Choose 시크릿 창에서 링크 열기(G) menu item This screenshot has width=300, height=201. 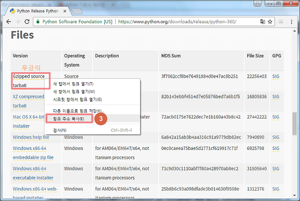[92, 100]
